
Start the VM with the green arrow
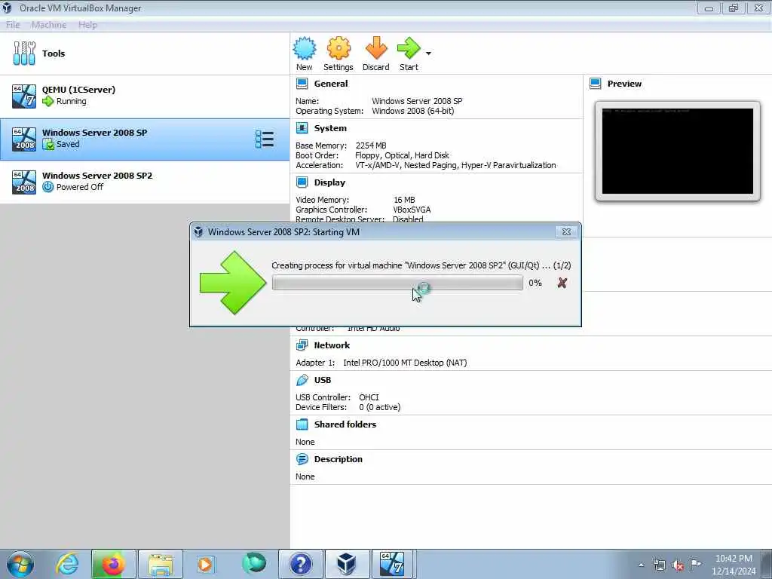coord(409,54)
